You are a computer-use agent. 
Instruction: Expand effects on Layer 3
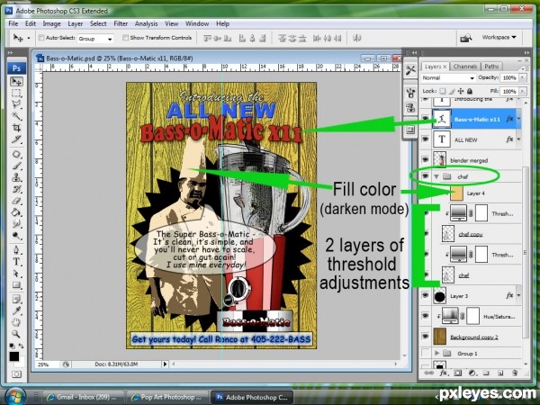pos(518,295)
